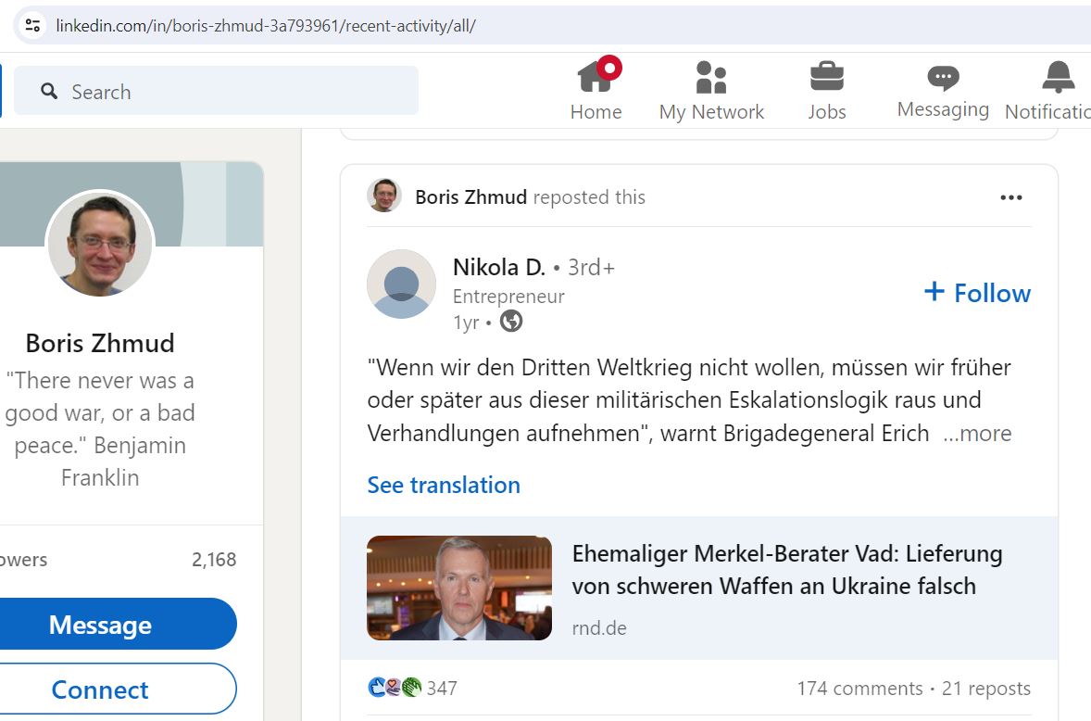The width and height of the screenshot is (1091, 721).
Task: Open the Jobs briefcase icon
Action: click(827, 77)
